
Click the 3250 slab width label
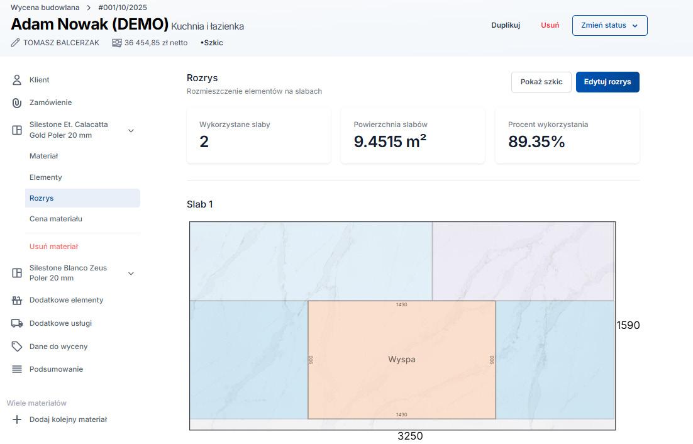pyautogui.click(x=410, y=436)
